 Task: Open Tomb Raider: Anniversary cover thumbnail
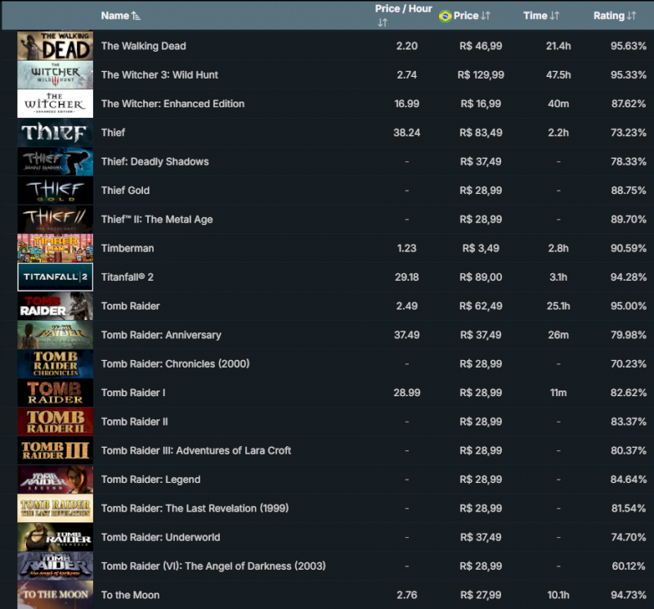pos(55,335)
